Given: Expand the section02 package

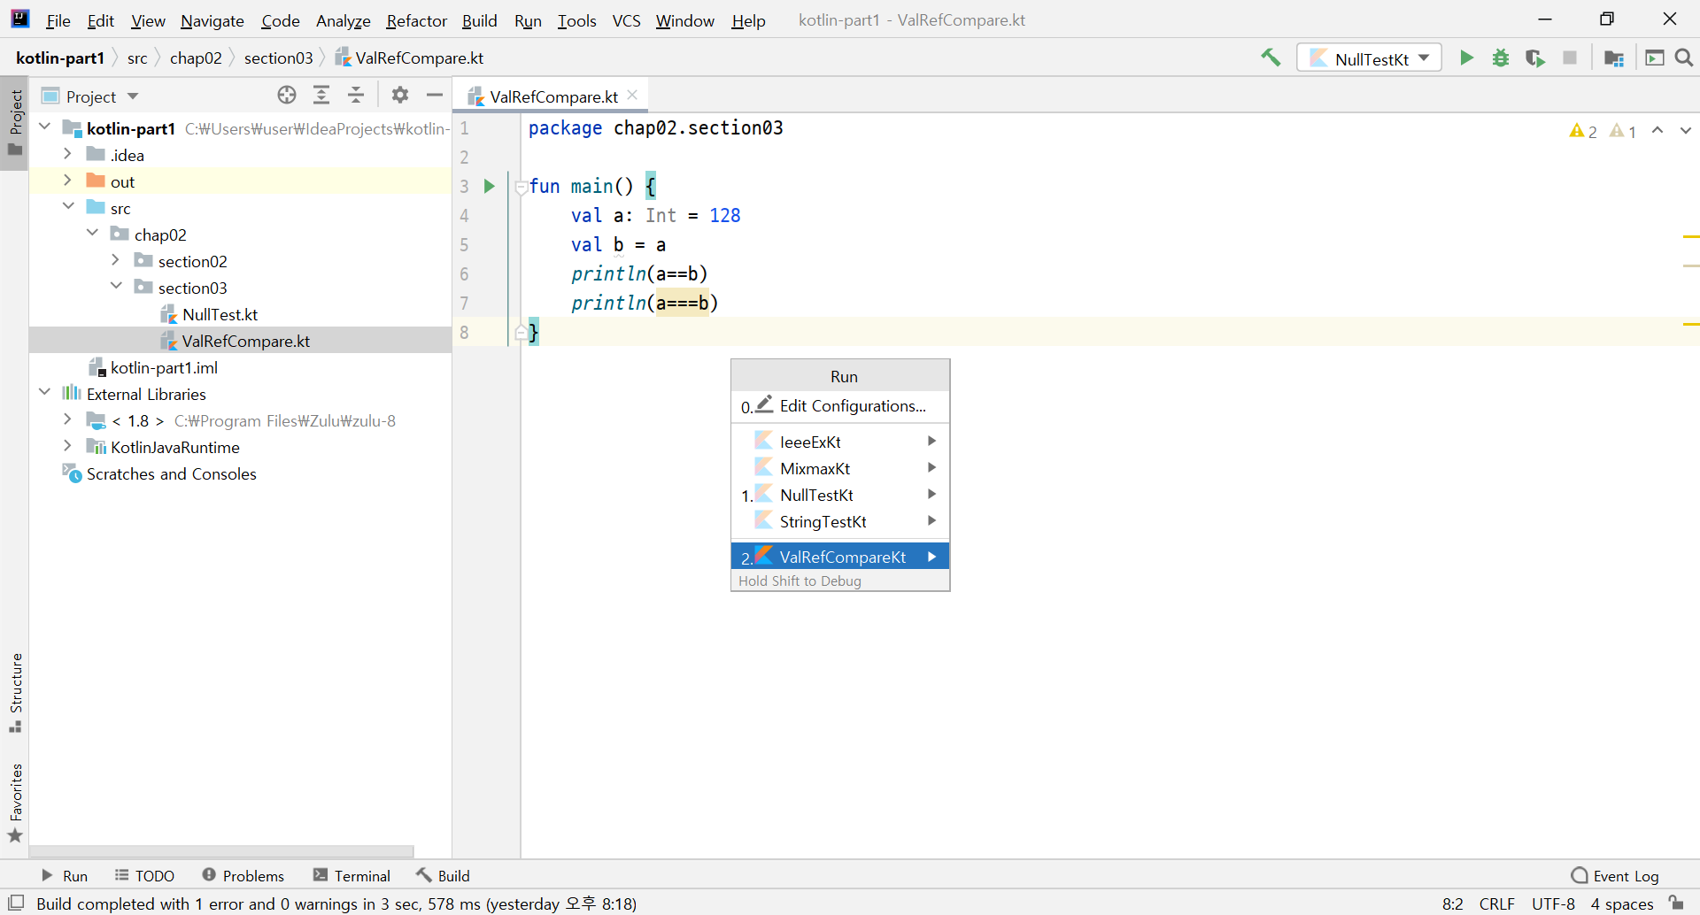Looking at the screenshot, I should [116, 260].
